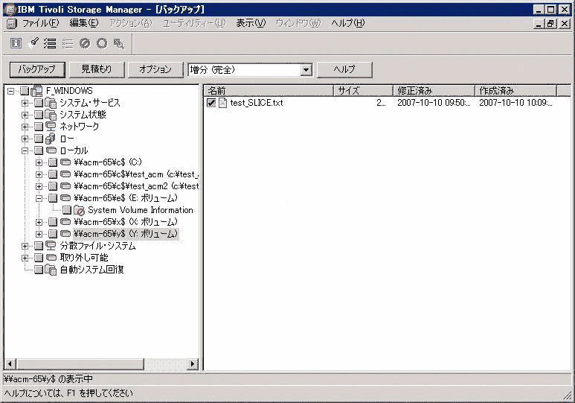Screen dimensions: 575x403
Task: Click the システム・サービス folder icon
Action: pyautogui.click(x=51, y=103)
